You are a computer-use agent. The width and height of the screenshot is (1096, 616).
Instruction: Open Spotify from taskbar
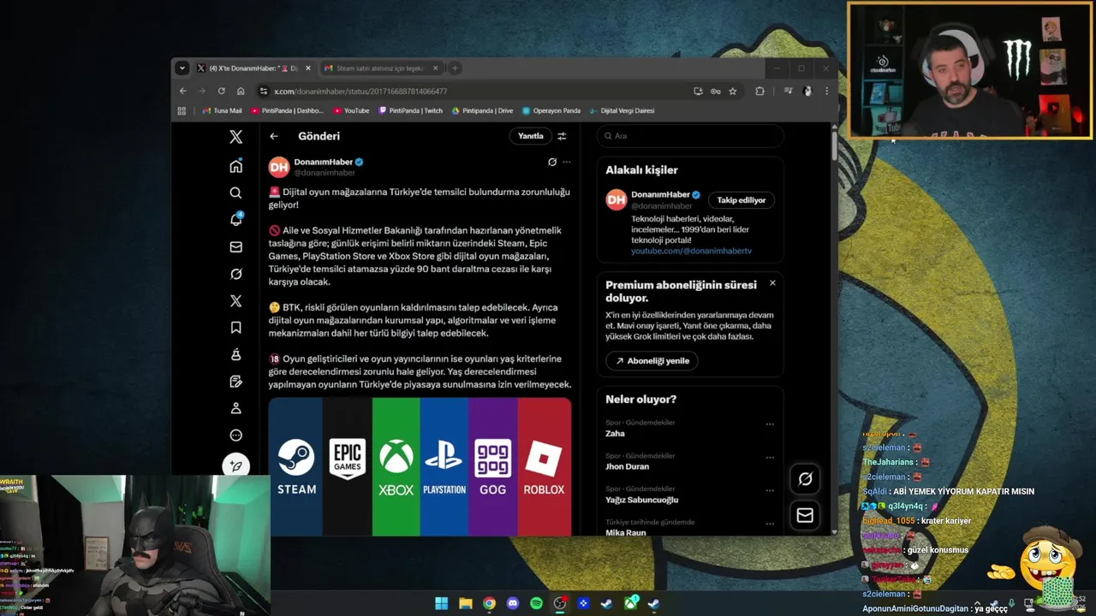(x=536, y=603)
